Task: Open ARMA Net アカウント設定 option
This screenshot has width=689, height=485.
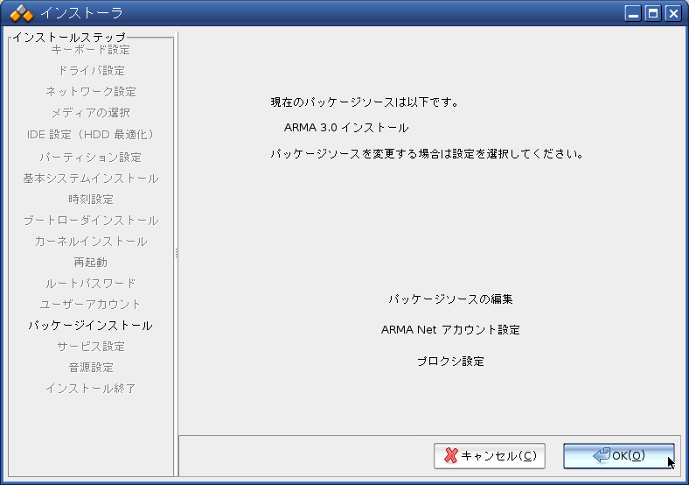Action: (450, 330)
